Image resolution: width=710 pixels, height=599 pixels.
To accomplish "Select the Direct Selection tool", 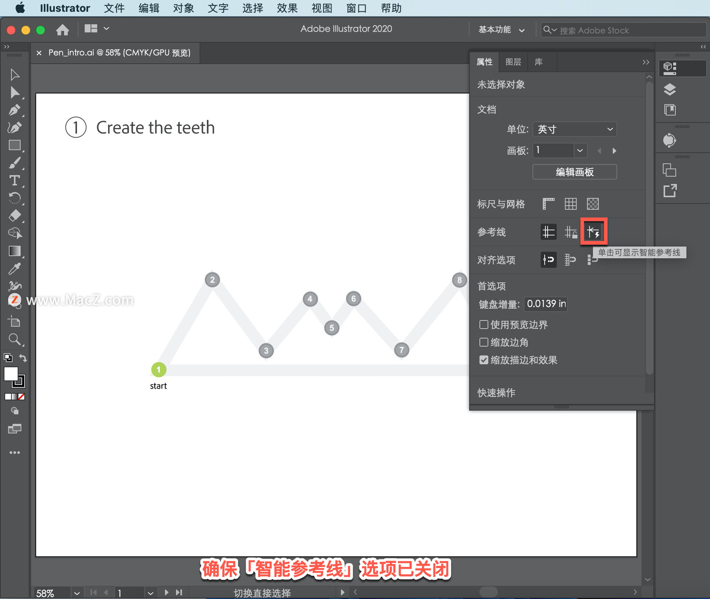I will [14, 92].
